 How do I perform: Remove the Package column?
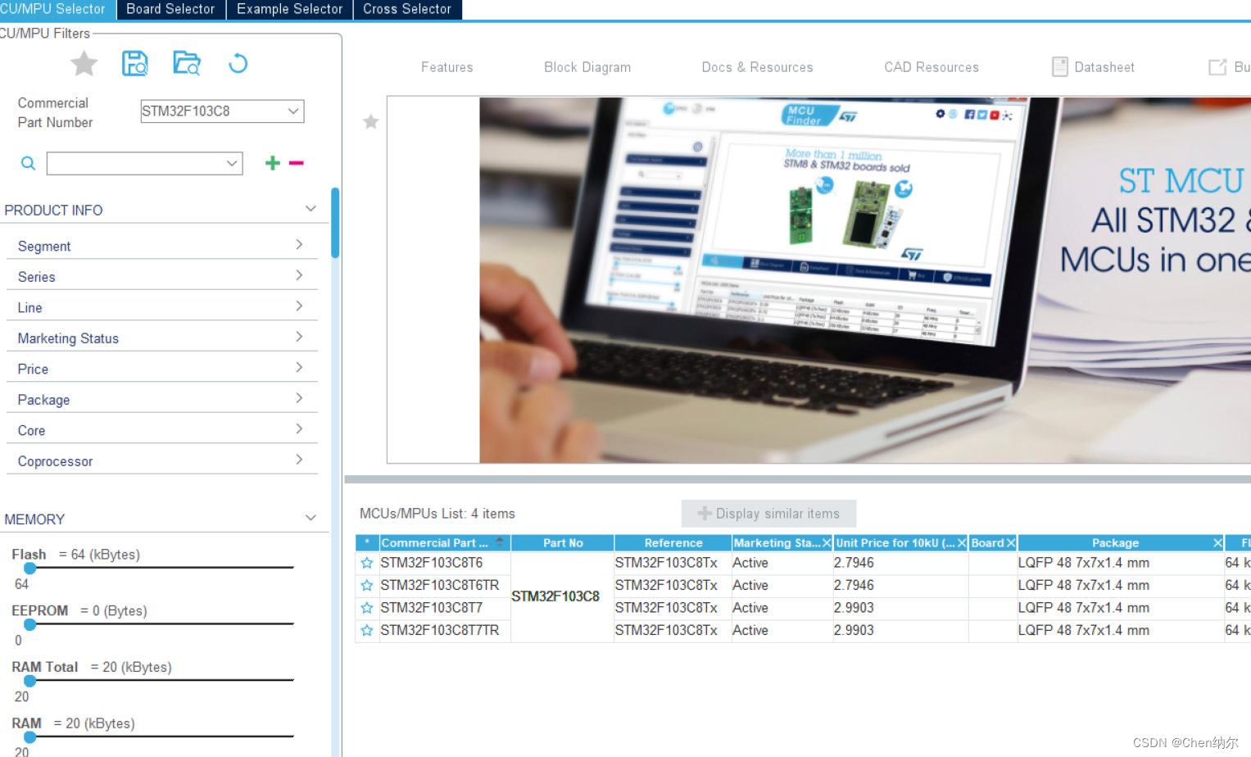click(x=1217, y=543)
